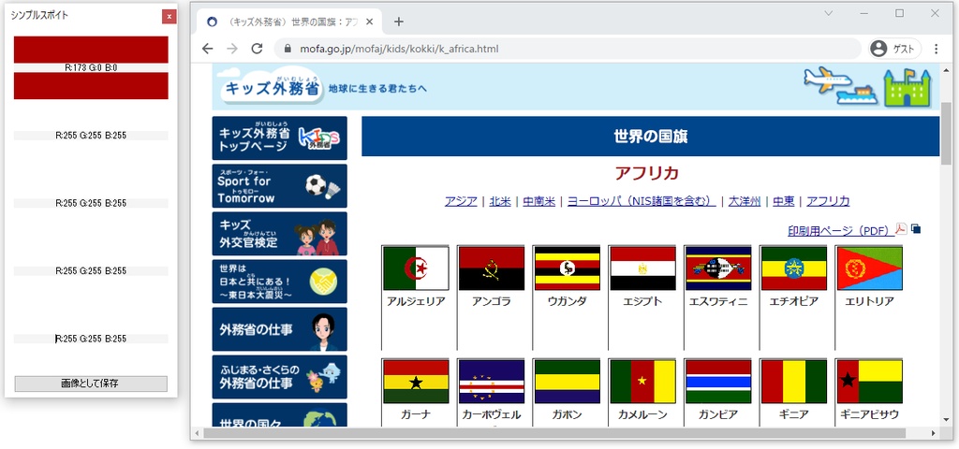Click the Guinea-Bissau flag image
The width and height of the screenshot is (959, 449).
point(869,382)
